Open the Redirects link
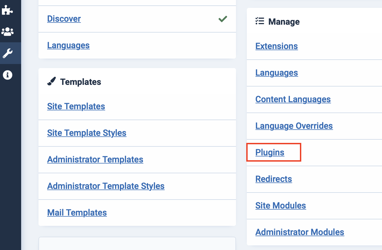Viewport: 382px width, 250px height. click(x=274, y=179)
